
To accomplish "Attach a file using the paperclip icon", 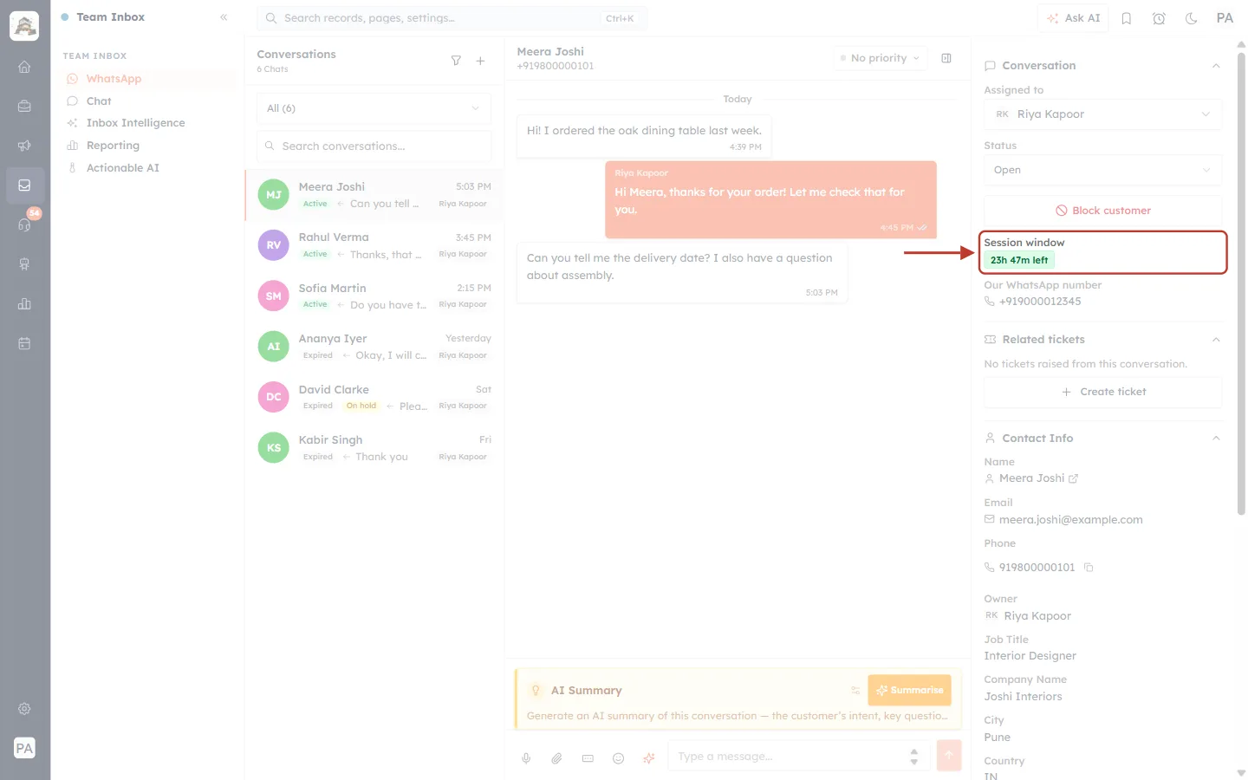I will pos(556,758).
